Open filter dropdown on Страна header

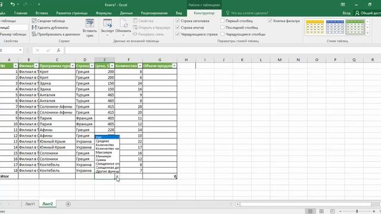pyautogui.click(x=92, y=66)
